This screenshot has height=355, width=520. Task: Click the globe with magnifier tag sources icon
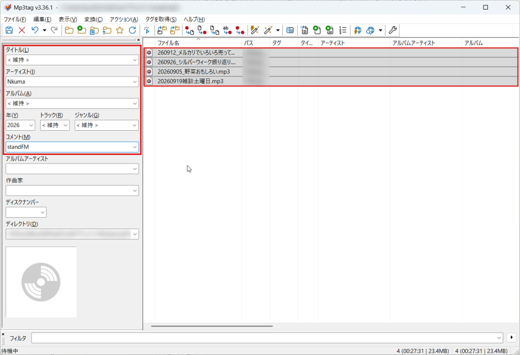coord(370,30)
